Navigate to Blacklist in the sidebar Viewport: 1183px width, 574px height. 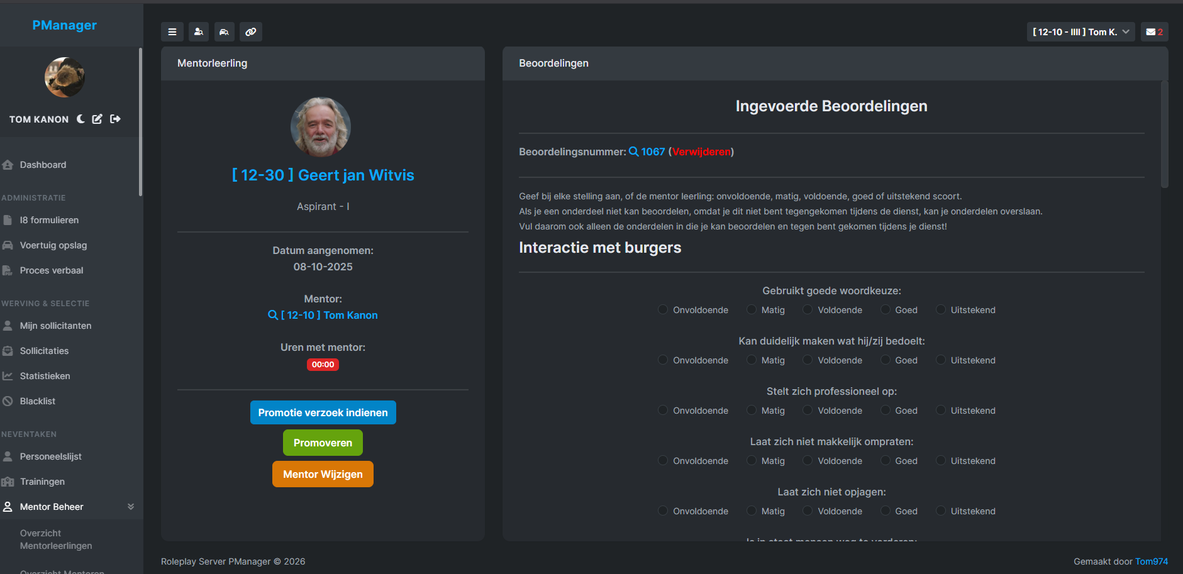(37, 400)
